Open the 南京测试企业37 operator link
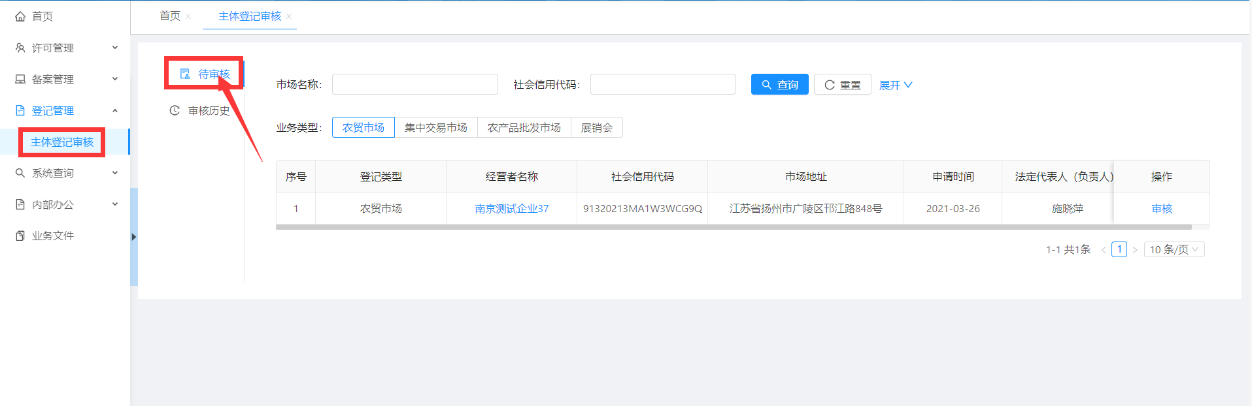Screen dimensions: 1252x406 (511, 209)
